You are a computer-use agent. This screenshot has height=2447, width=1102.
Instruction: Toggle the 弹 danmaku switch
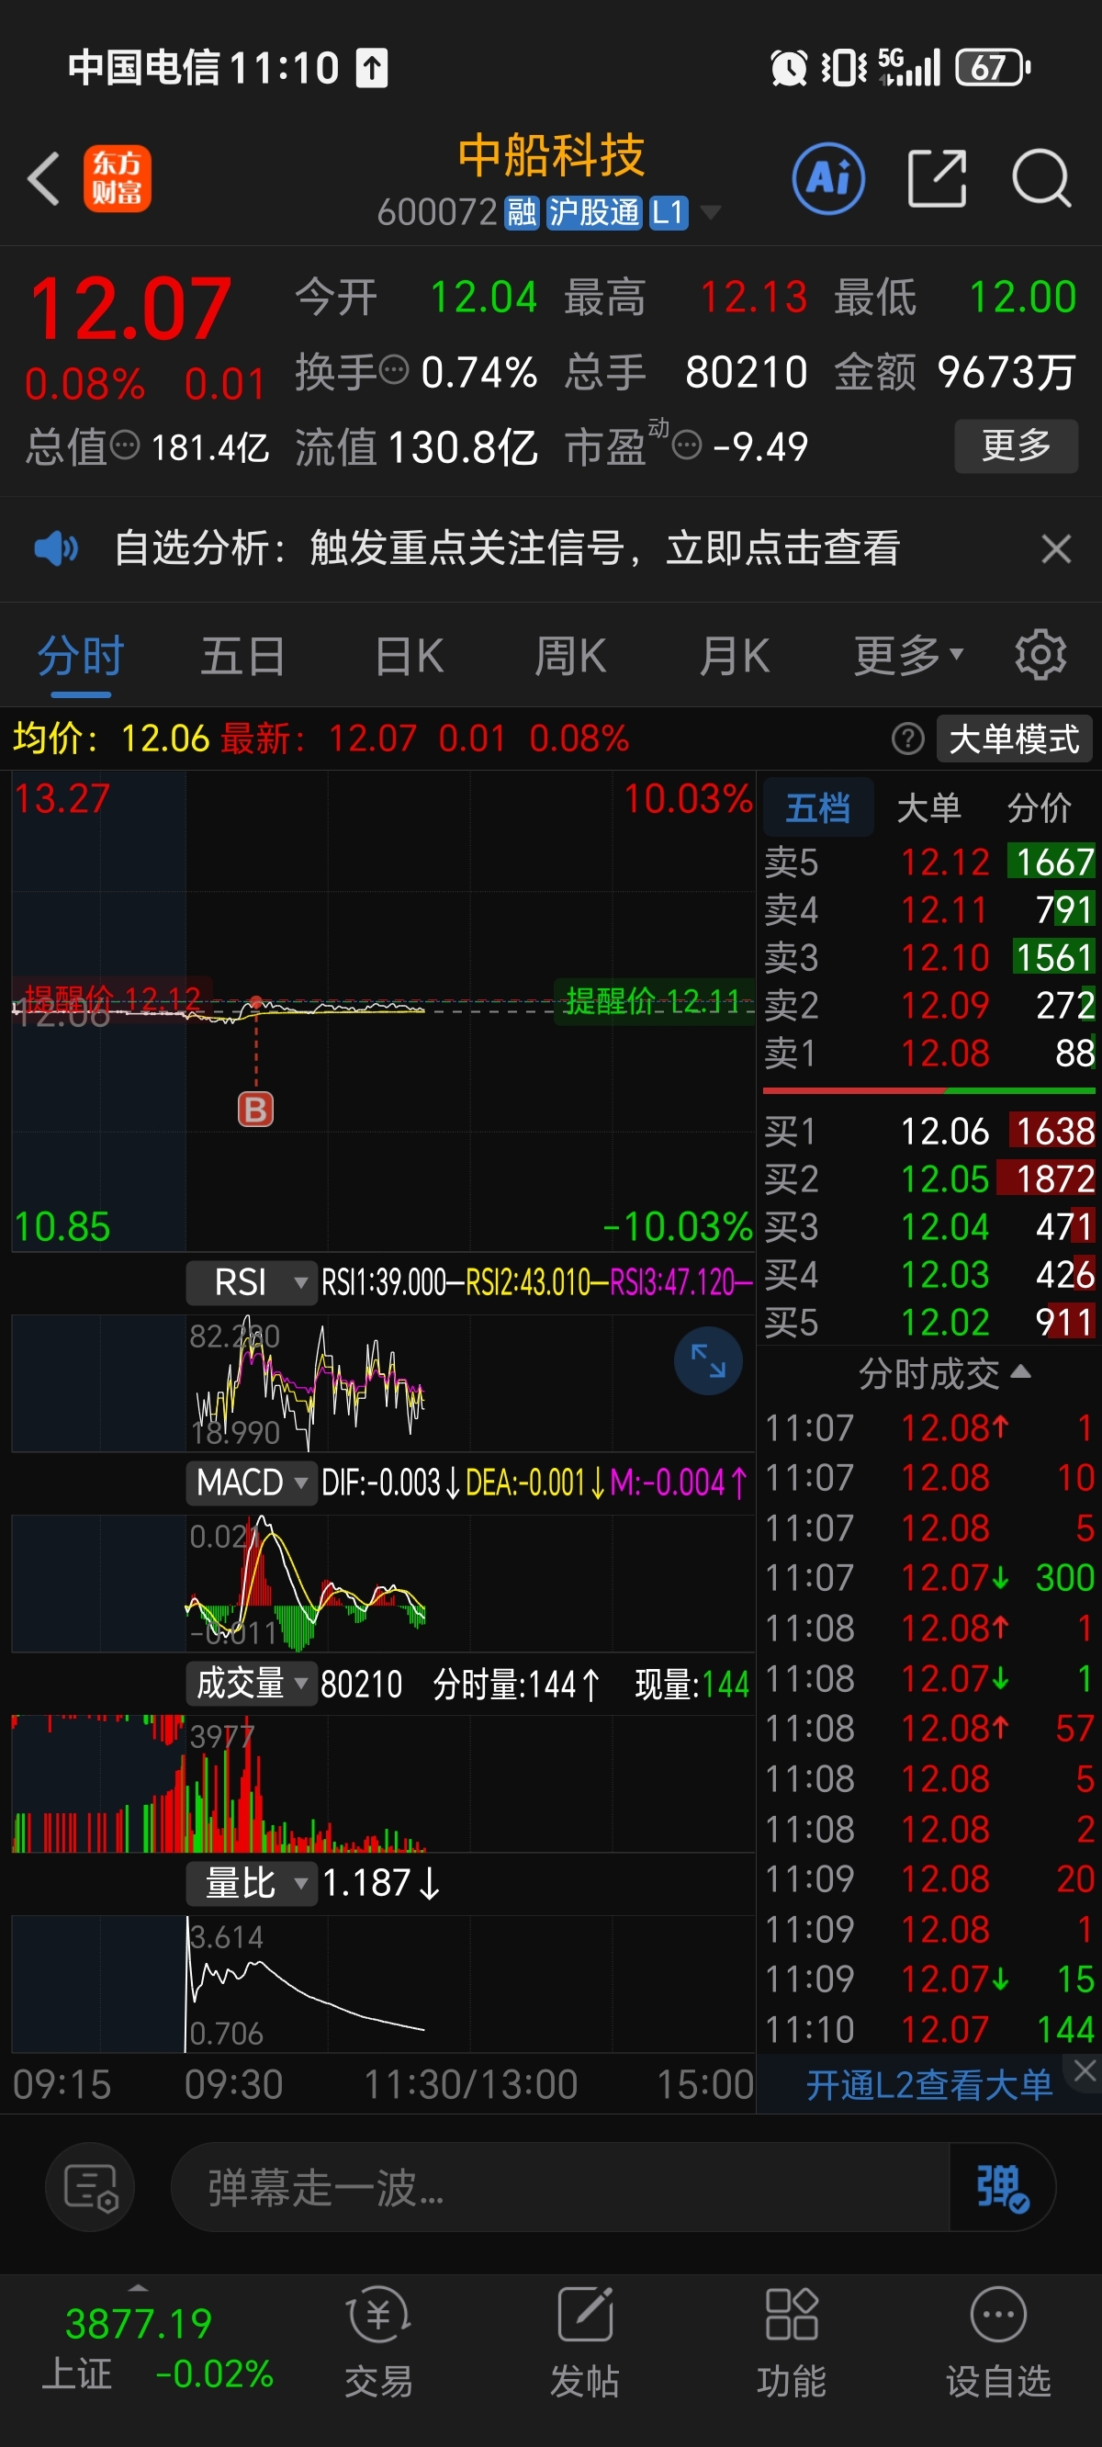1001,2188
